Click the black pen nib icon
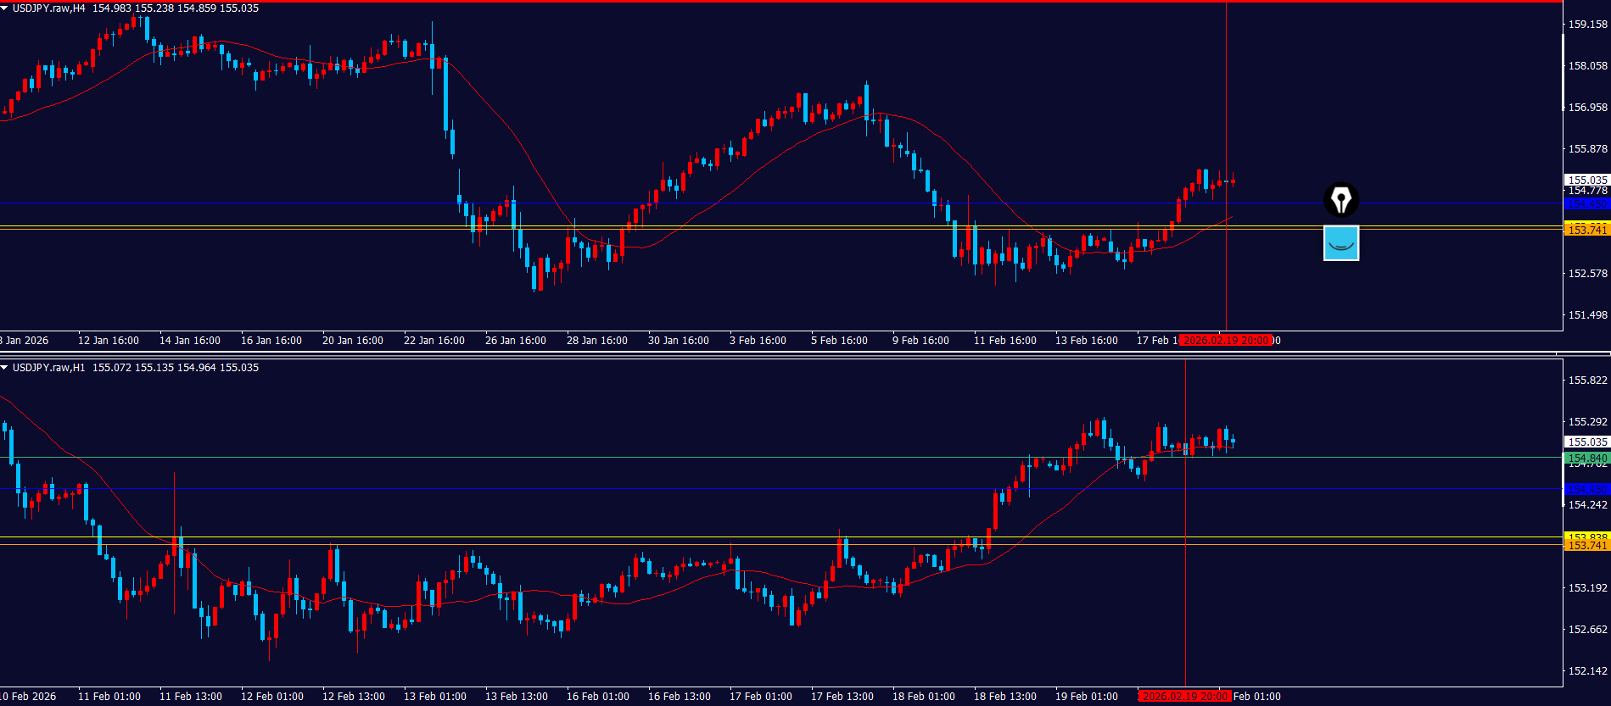1611x706 pixels. (x=1341, y=201)
